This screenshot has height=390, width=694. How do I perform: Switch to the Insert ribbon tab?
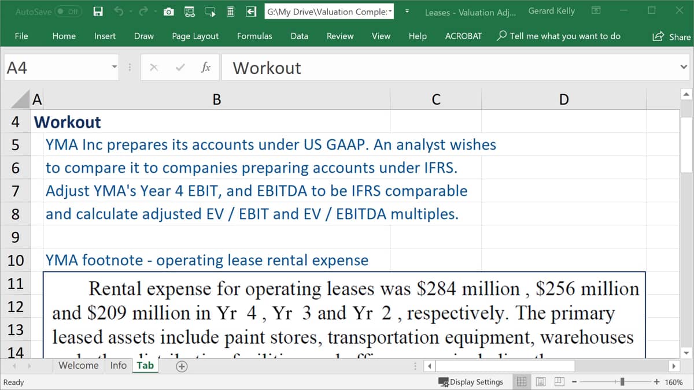[105, 36]
